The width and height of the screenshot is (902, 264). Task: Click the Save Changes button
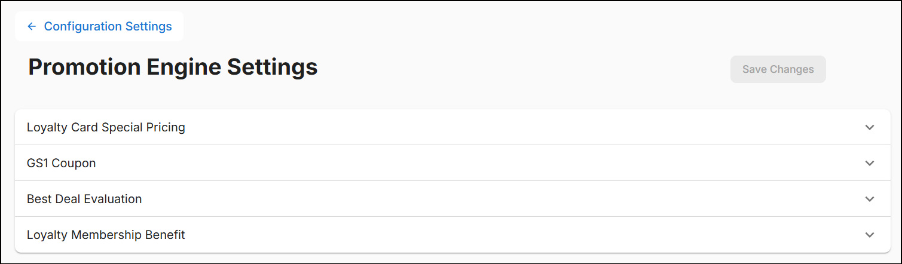coord(778,69)
